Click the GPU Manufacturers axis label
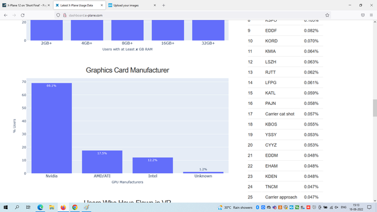 click(x=127, y=182)
